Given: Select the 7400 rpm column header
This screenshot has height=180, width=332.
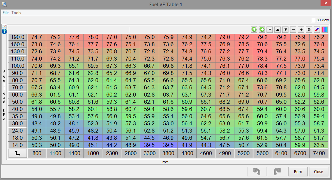Looking at the screenshot, I should coord(319,153).
